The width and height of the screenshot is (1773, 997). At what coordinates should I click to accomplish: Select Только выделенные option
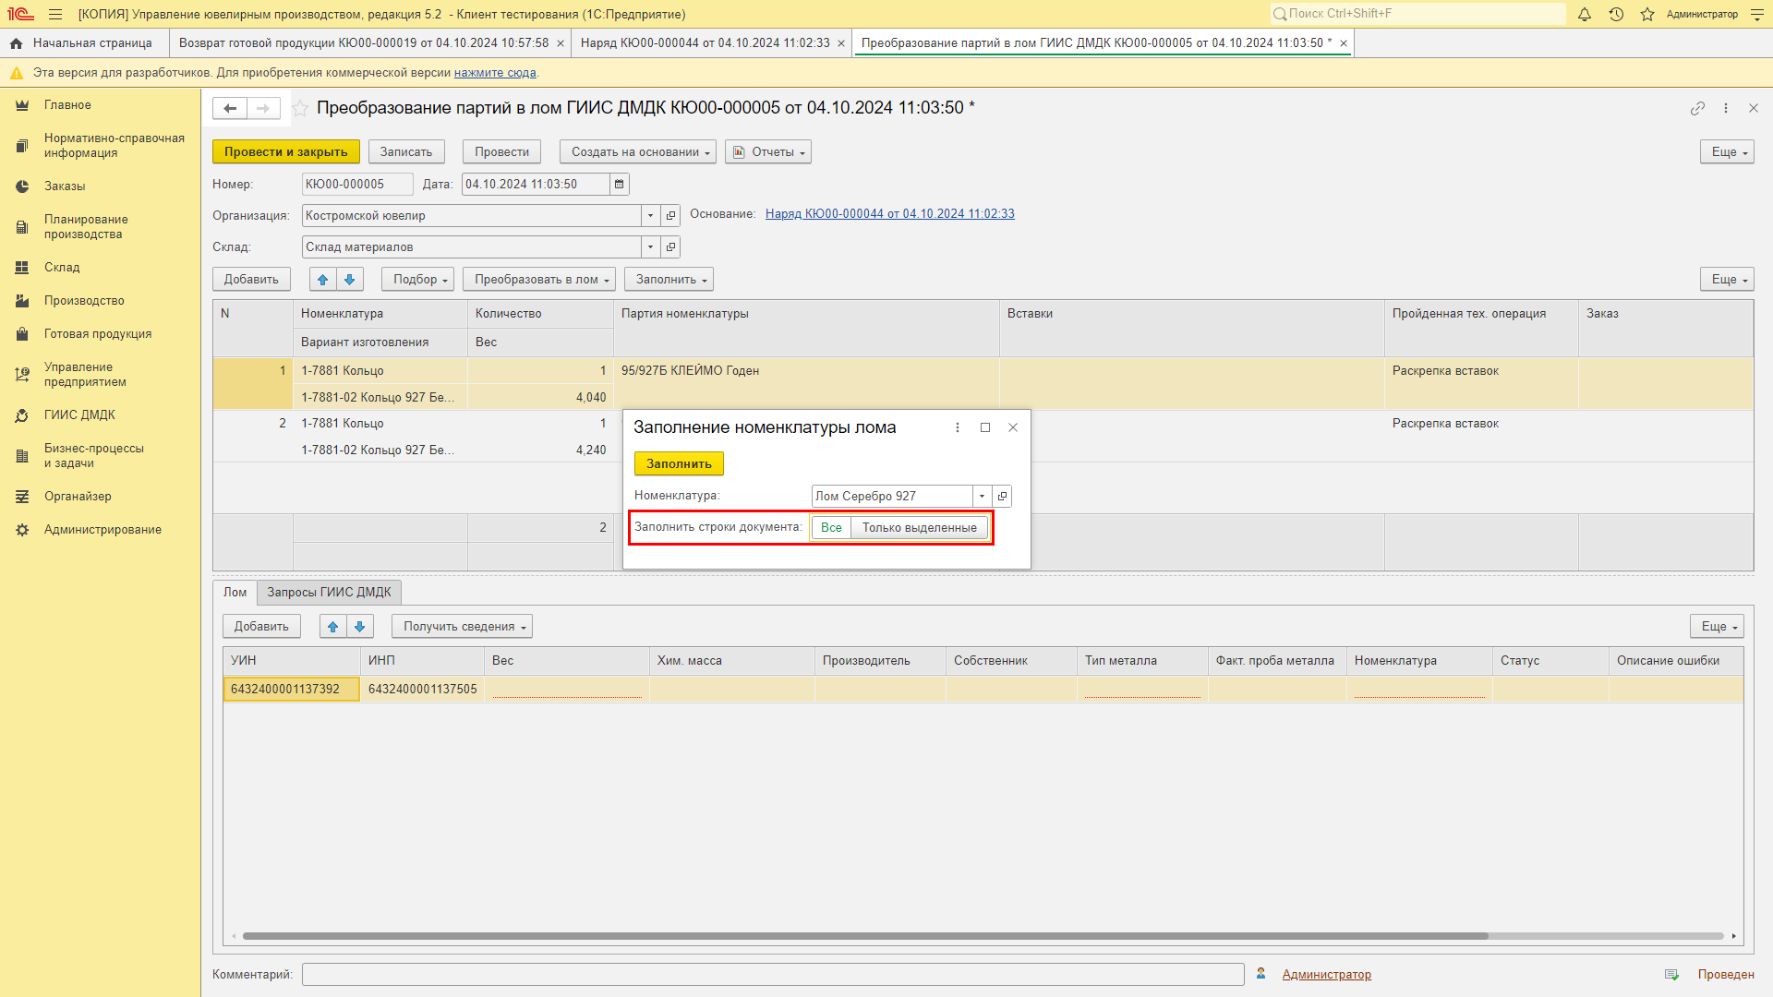point(920,528)
